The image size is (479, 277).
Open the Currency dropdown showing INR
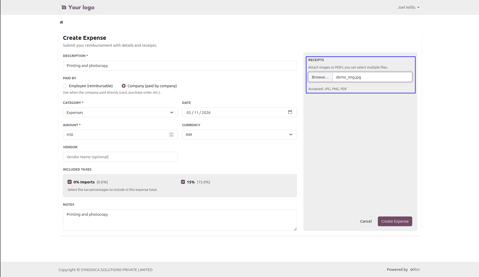[239, 135]
